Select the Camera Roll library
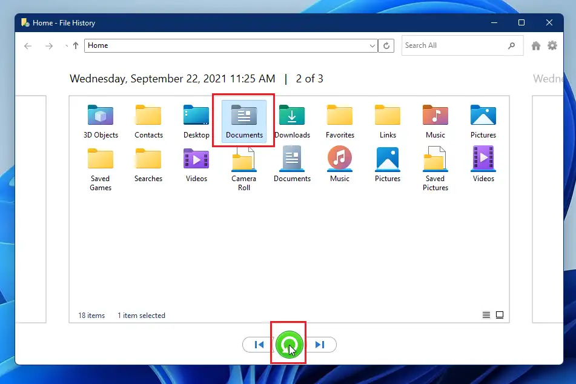The image size is (576, 384). coord(244,169)
